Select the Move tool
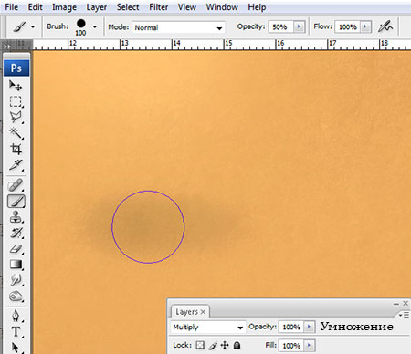This screenshot has height=354, width=411. click(16, 86)
